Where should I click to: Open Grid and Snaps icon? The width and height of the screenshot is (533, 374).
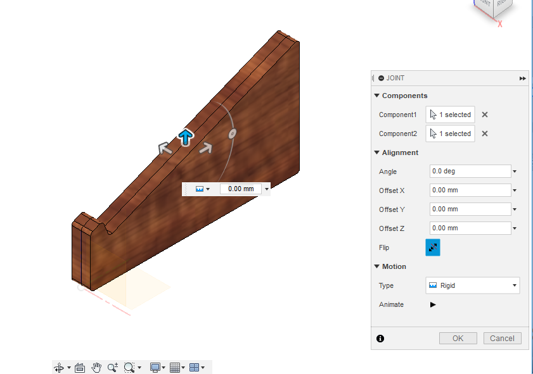coord(175,368)
